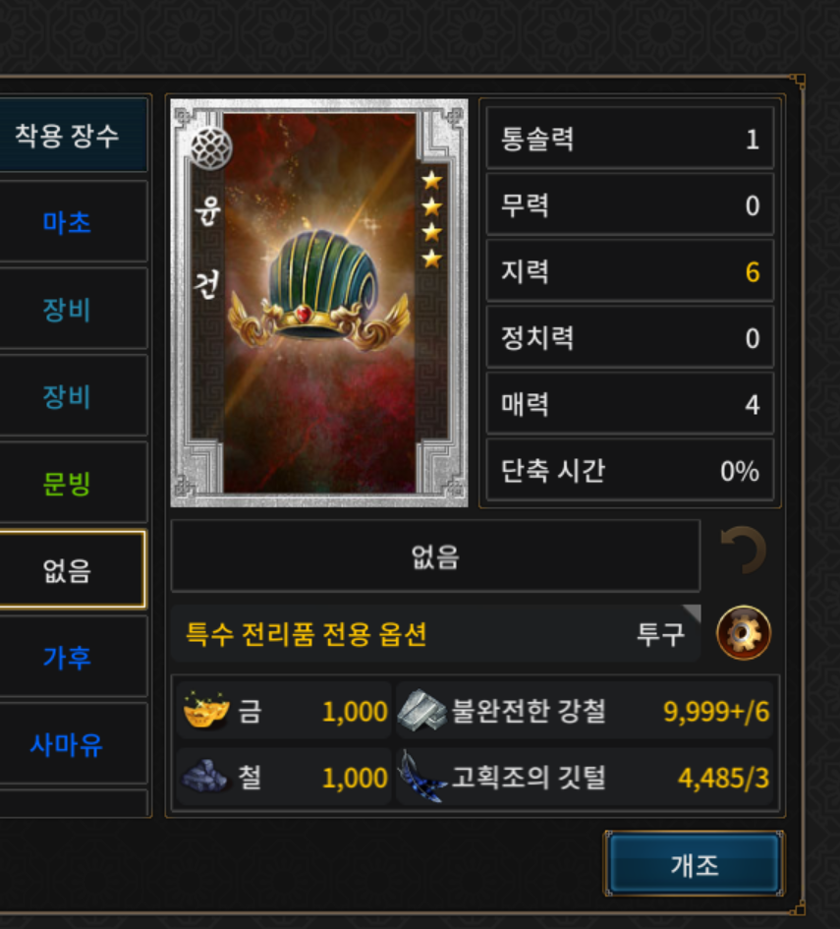840x929 pixels.
Task: Click the wide 없음 option field
Action: tap(435, 556)
